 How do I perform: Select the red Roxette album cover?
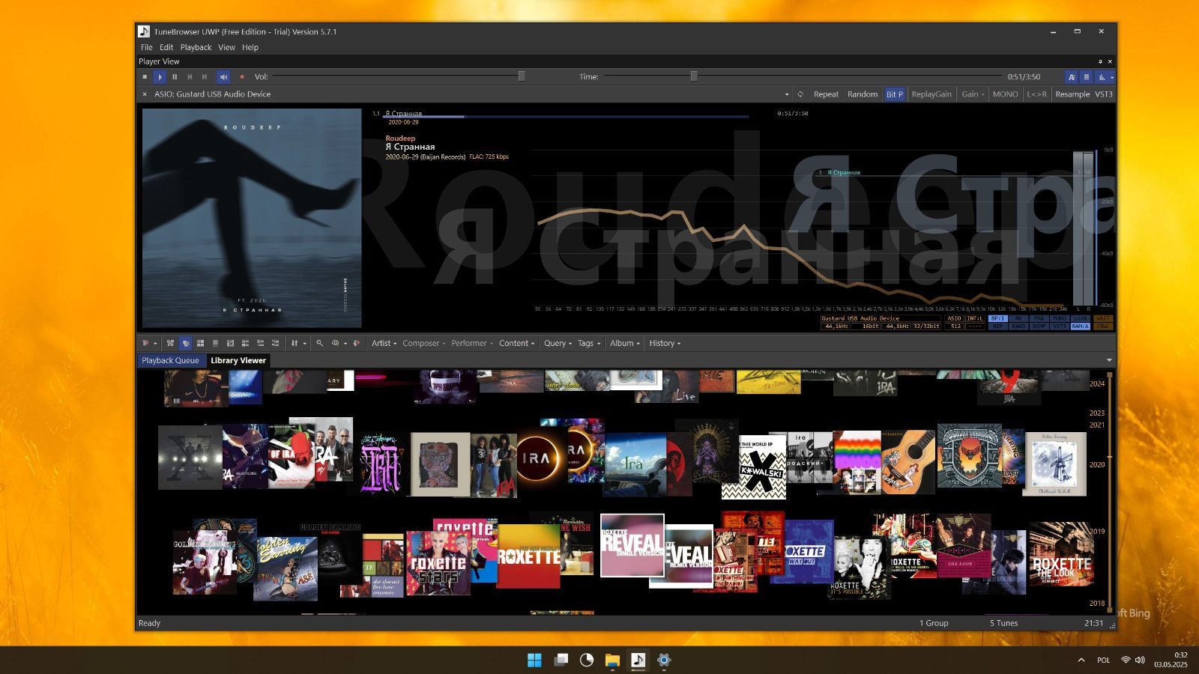(x=528, y=556)
